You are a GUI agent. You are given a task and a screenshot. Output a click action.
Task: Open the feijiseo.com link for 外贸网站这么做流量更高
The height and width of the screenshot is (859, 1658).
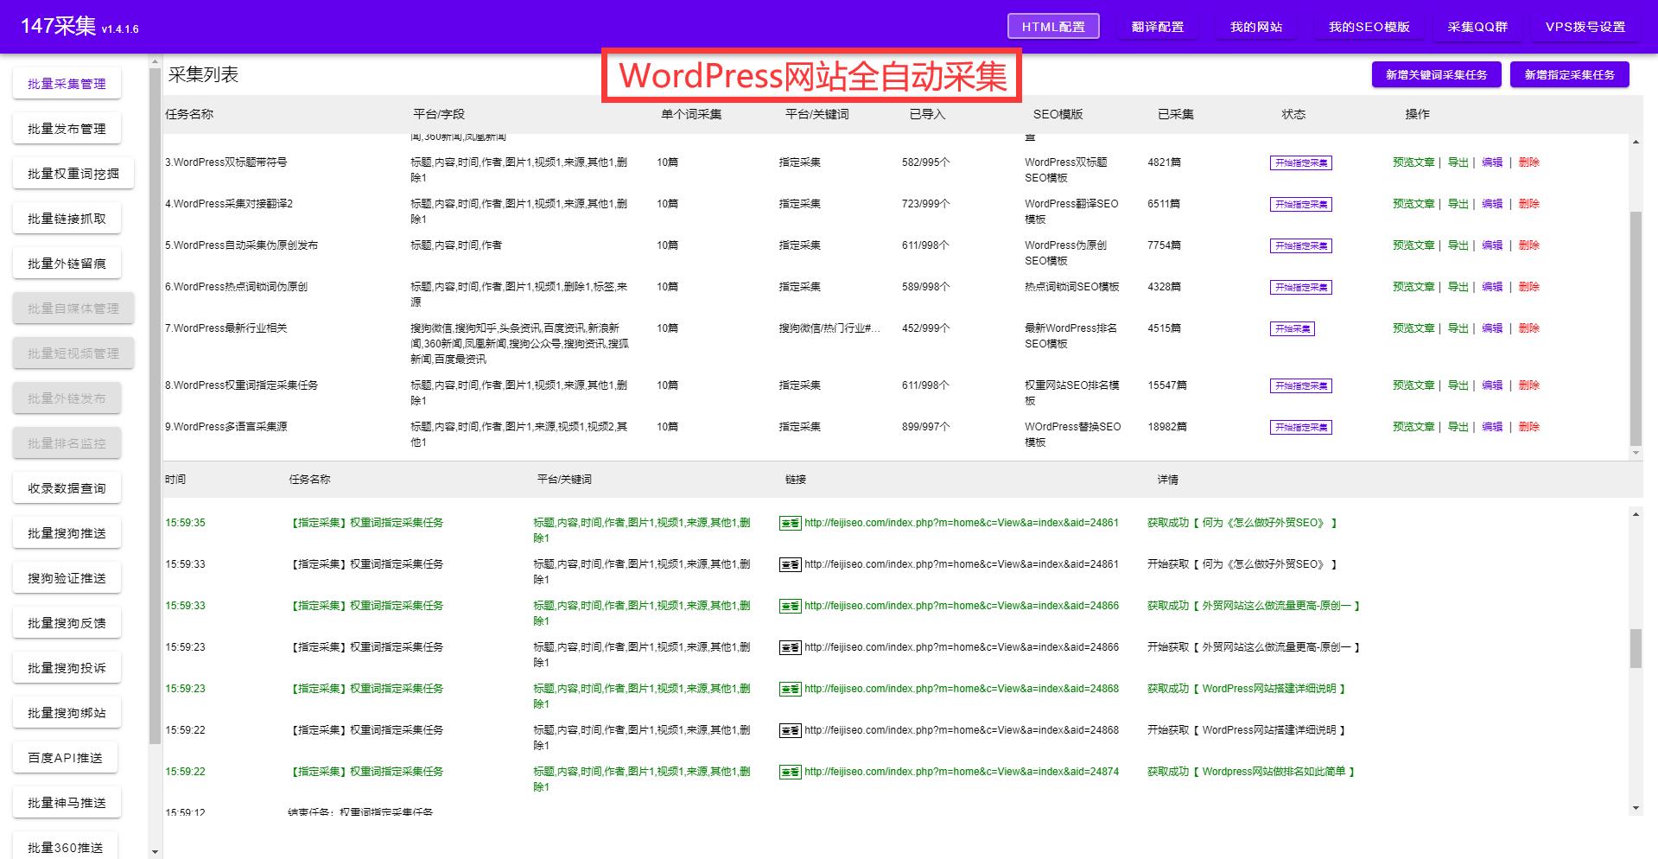[x=959, y=605]
